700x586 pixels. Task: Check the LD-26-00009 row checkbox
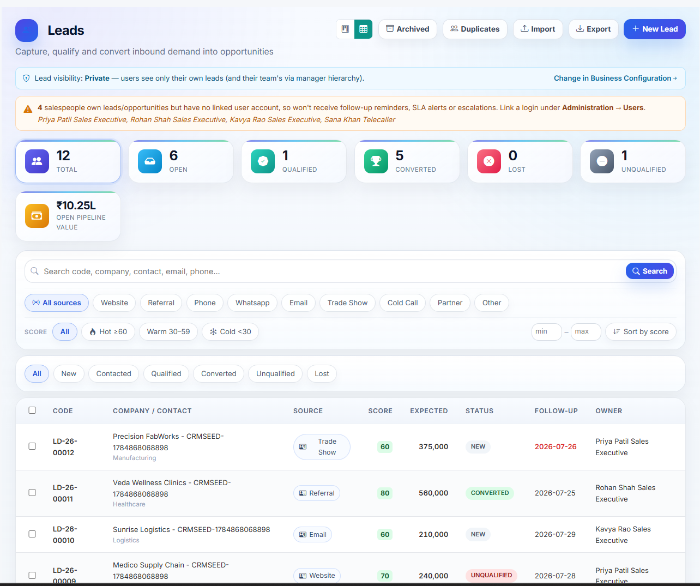(32, 575)
